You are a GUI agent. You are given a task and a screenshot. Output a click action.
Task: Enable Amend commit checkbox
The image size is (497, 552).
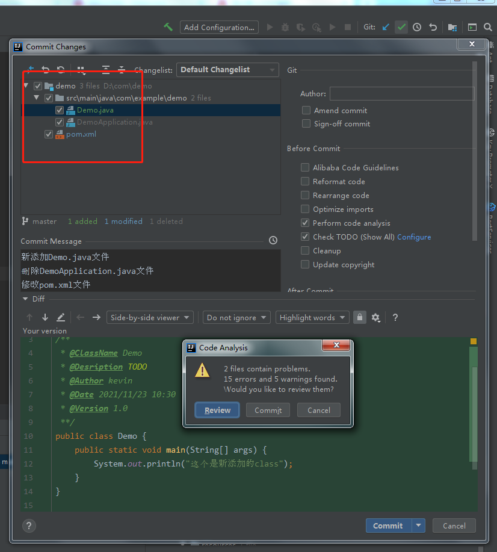[x=306, y=110]
